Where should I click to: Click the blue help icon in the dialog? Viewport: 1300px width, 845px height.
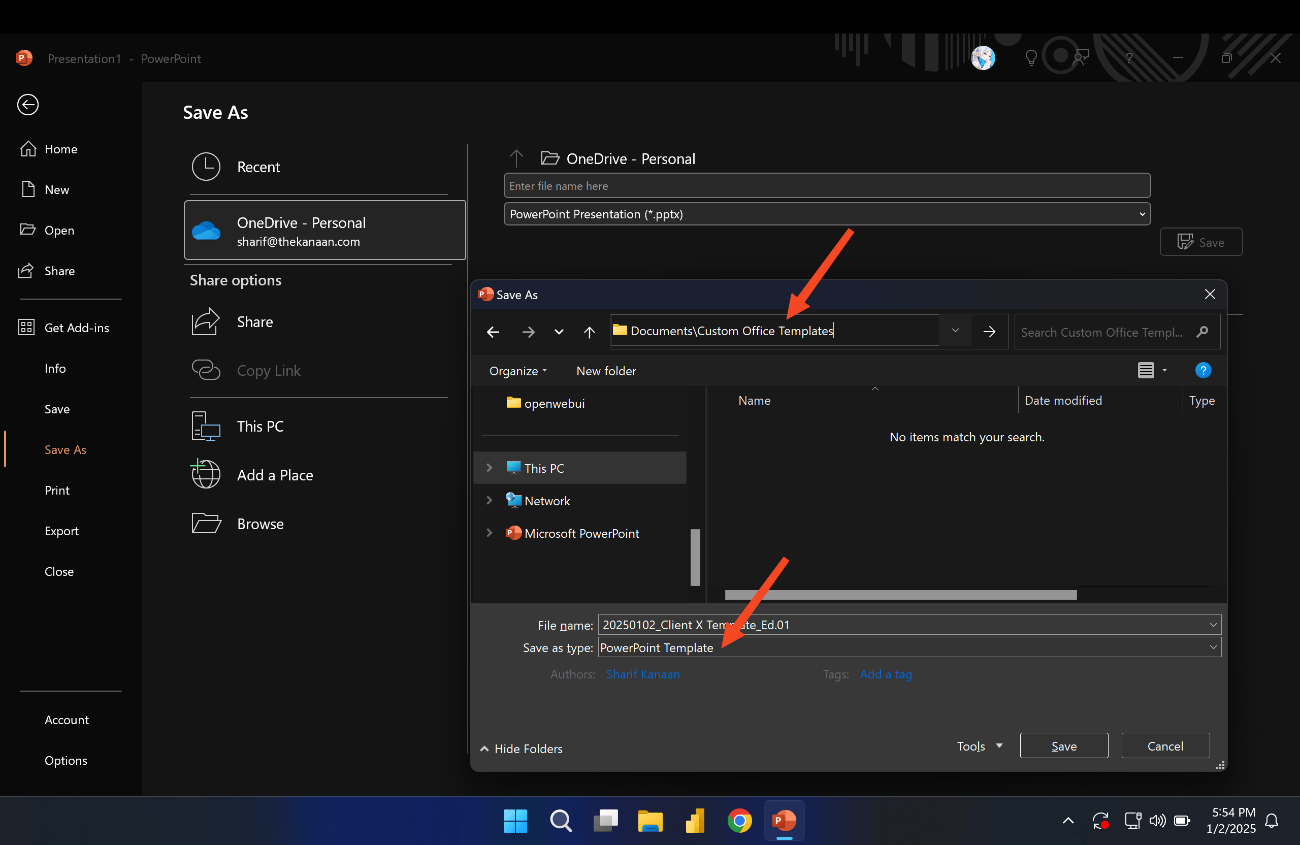tap(1203, 370)
